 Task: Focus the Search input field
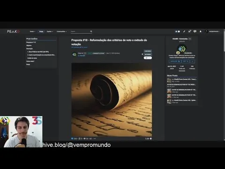(80, 31)
